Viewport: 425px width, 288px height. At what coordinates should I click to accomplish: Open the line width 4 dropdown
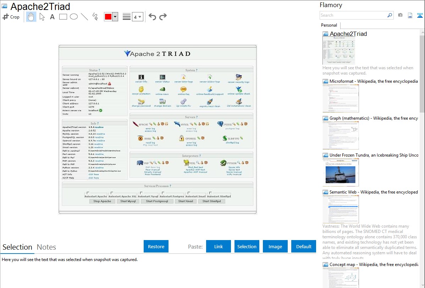click(138, 17)
